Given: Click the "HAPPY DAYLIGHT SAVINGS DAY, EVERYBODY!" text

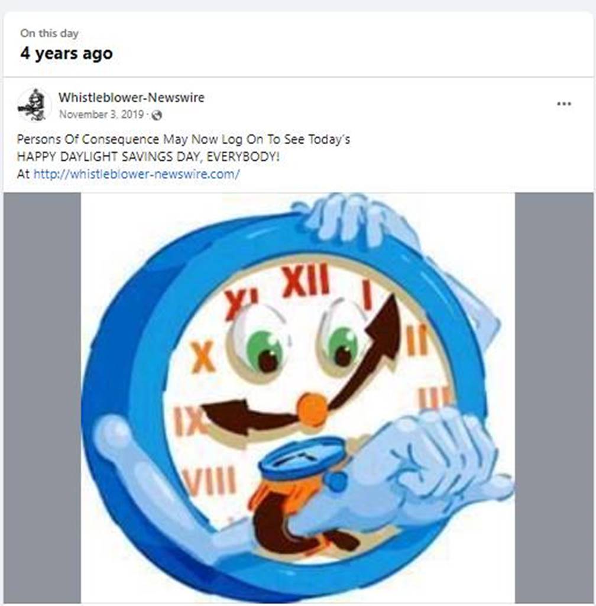Looking at the screenshot, I should point(148,157).
